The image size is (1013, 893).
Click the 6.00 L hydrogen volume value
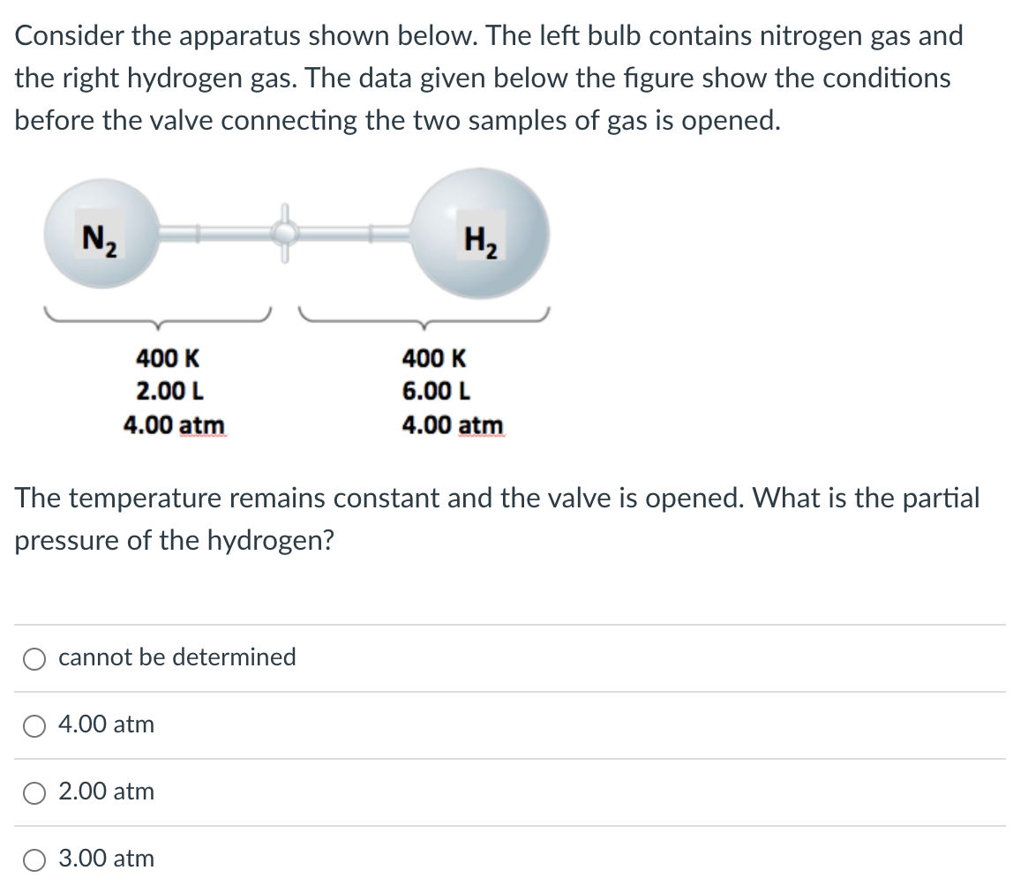[436, 391]
